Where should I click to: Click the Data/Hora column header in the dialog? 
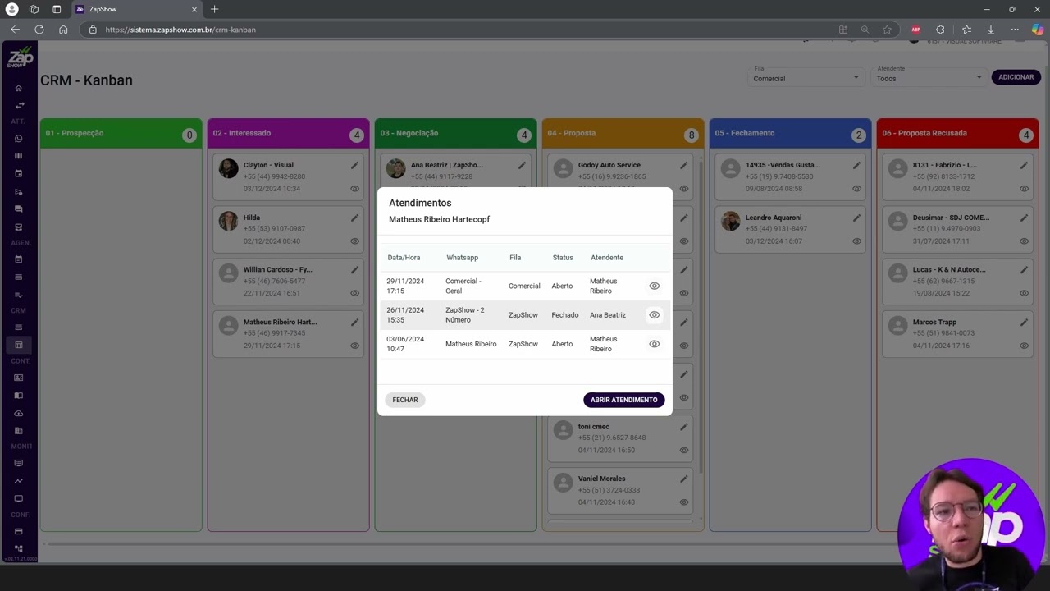coord(404,258)
